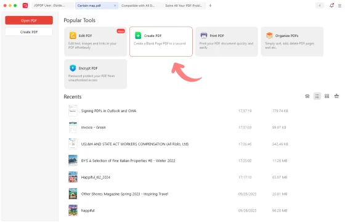Click the Popular Tools heading
The width and height of the screenshot is (345, 222).
tap(79, 20)
